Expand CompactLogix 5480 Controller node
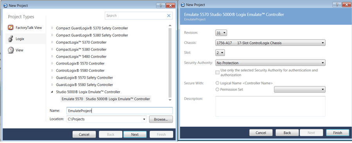 [x=52, y=56]
